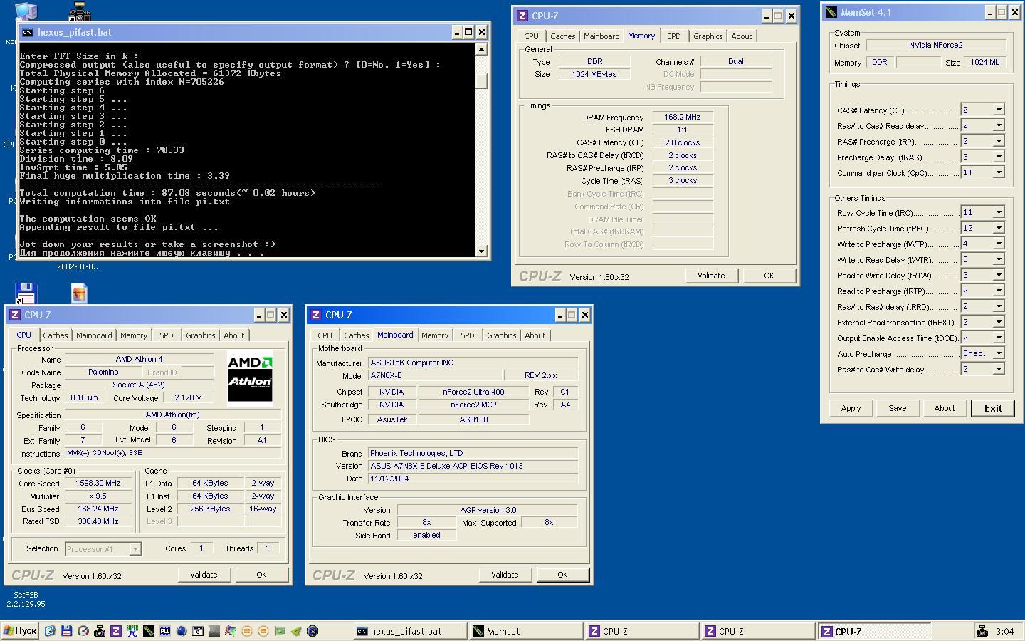Click the console scrollbar down arrow
The image size is (1025, 641).
pyautogui.click(x=482, y=251)
